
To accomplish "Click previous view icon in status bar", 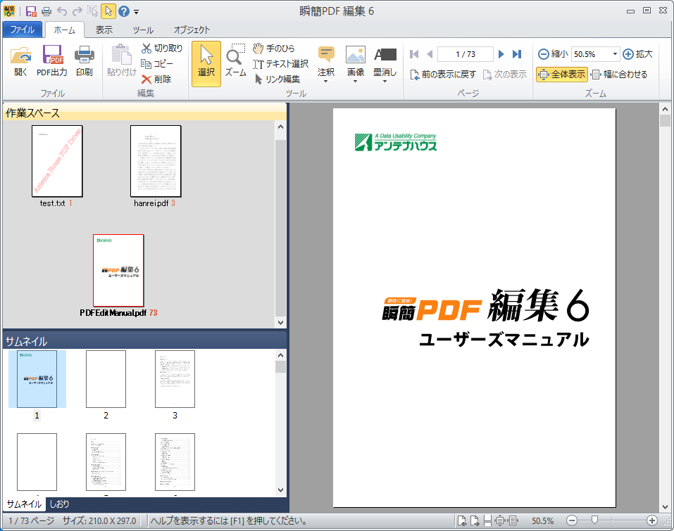I will click(462, 520).
